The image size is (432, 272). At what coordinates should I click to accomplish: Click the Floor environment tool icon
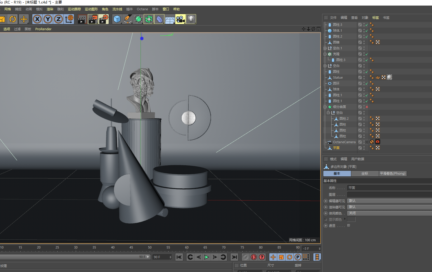point(170,19)
